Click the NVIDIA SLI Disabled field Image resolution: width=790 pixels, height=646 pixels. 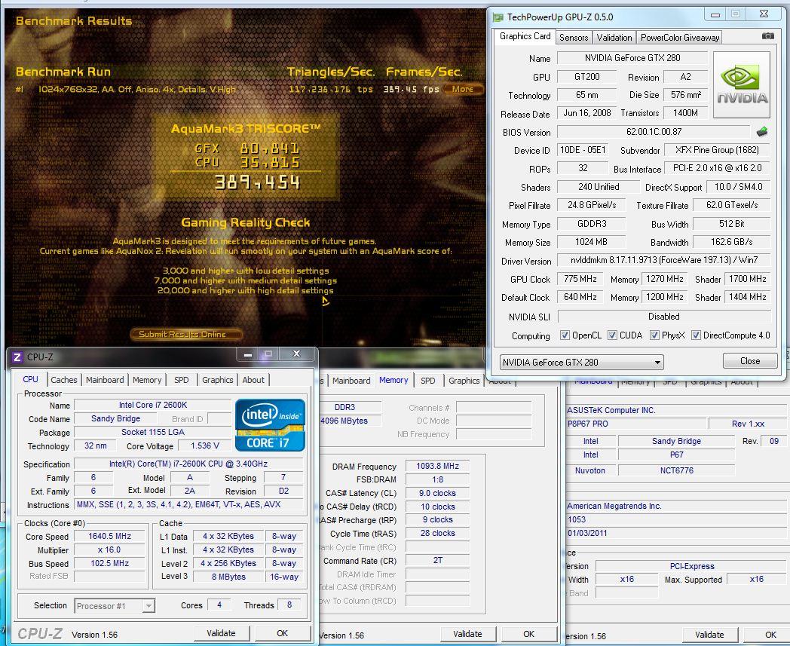(664, 317)
